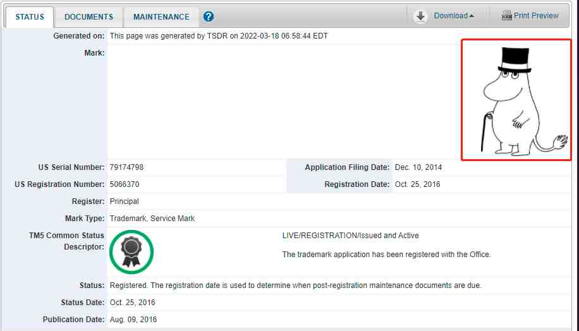Open the MAINTENANCE tab
This screenshot has width=579, height=331.
point(161,17)
